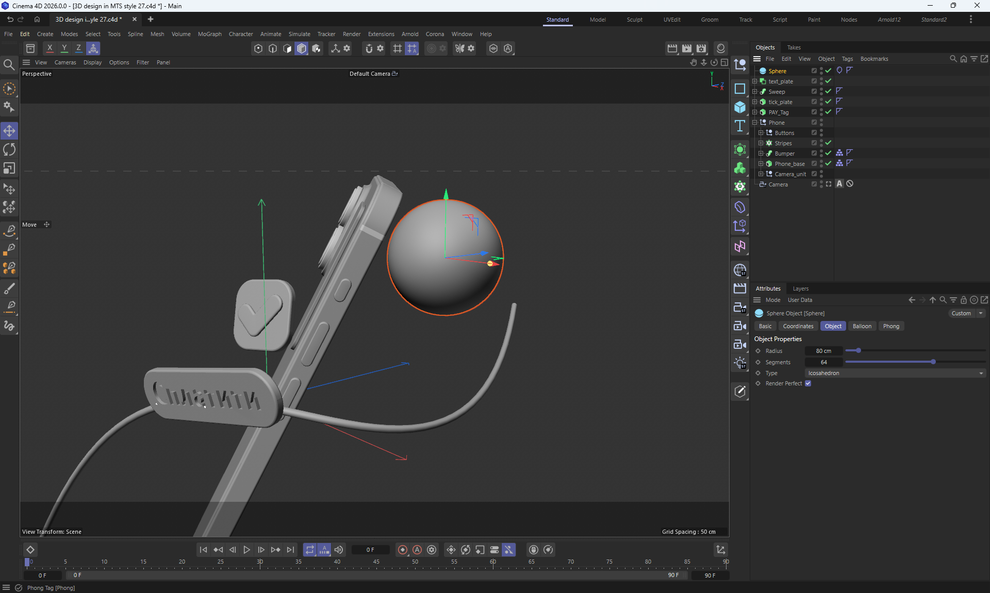Go to end of animation
This screenshot has height=593, width=990.
(290, 550)
